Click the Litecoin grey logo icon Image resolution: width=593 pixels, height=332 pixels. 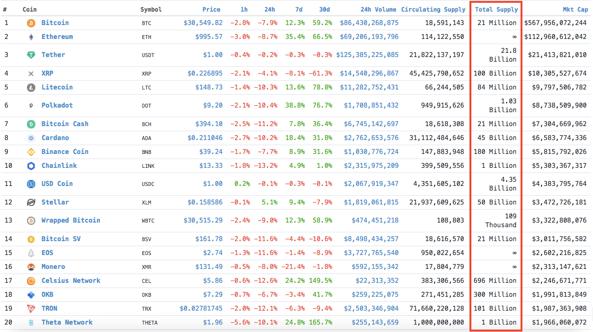[31, 87]
